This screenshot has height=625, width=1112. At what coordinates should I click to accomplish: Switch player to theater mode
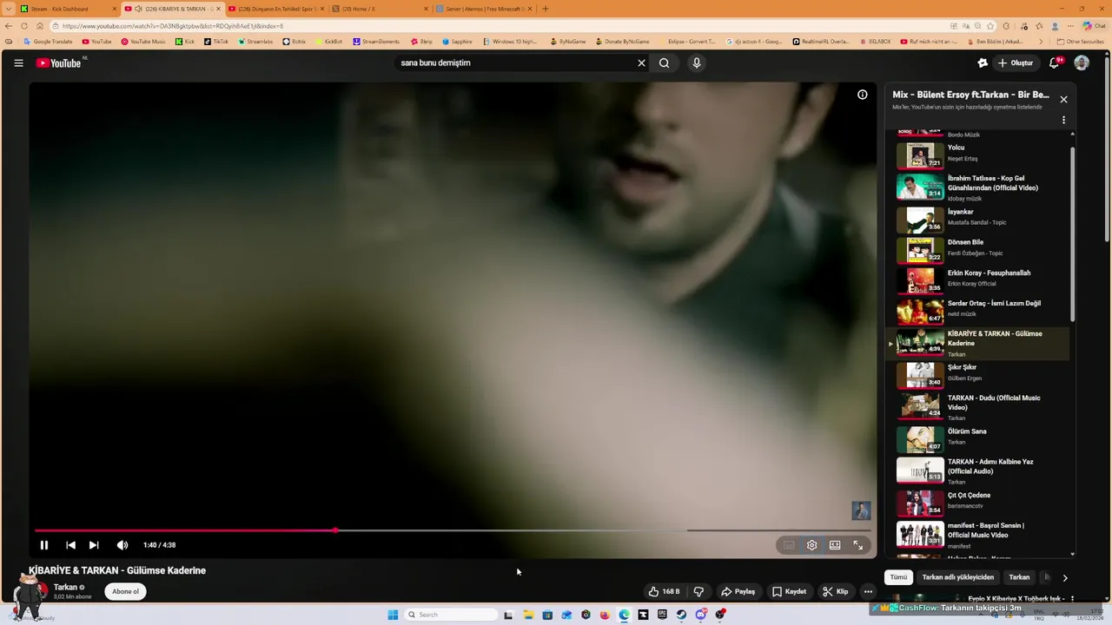tap(835, 545)
